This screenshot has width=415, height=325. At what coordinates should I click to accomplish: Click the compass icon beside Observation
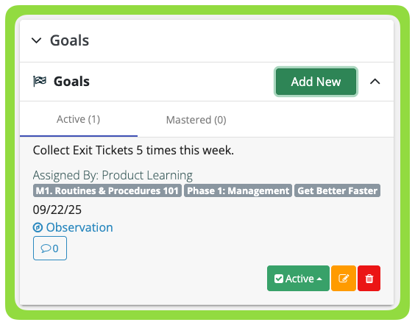pyautogui.click(x=38, y=227)
